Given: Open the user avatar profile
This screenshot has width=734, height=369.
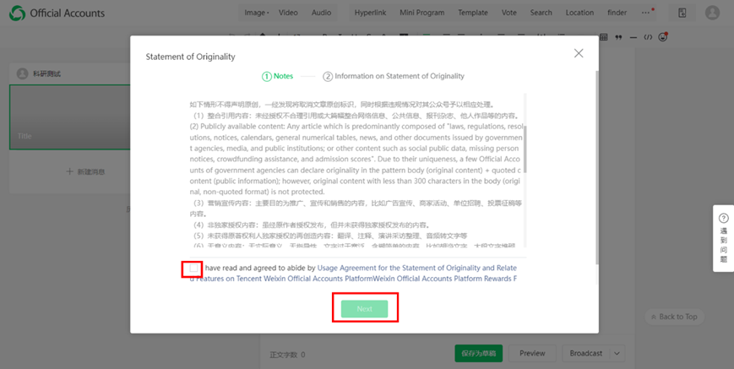Looking at the screenshot, I should (712, 13).
